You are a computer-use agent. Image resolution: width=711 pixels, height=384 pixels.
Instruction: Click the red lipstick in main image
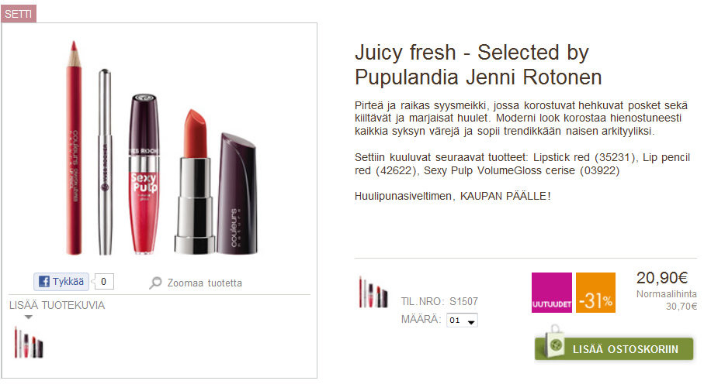(195, 181)
